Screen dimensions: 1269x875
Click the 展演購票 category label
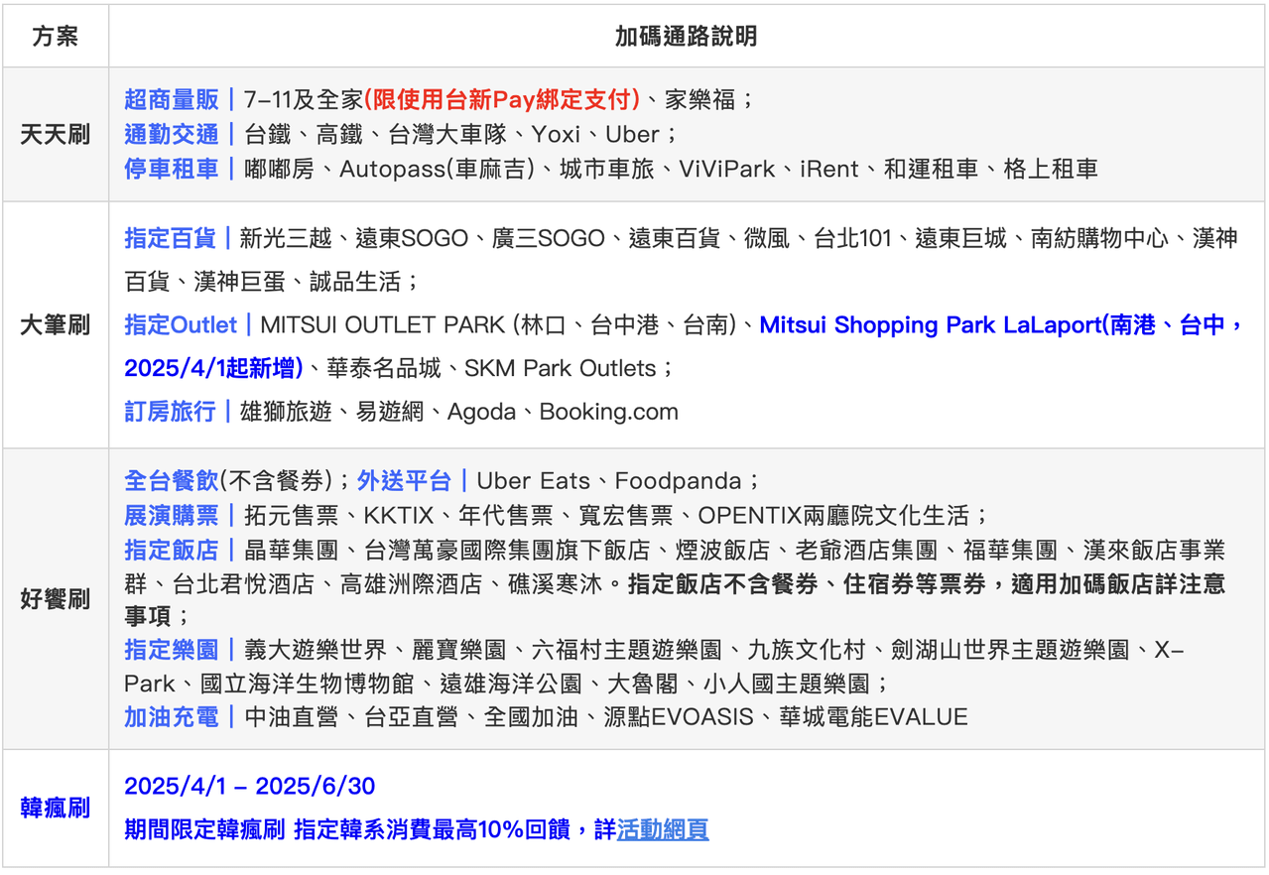(172, 516)
